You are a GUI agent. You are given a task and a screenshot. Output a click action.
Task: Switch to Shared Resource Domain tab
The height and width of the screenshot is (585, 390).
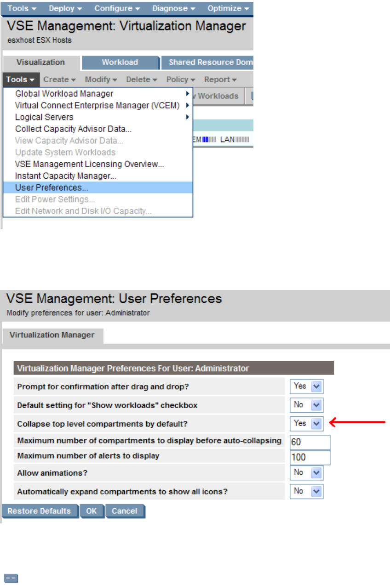click(208, 62)
